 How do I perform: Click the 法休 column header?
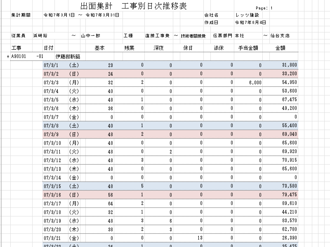219,48
